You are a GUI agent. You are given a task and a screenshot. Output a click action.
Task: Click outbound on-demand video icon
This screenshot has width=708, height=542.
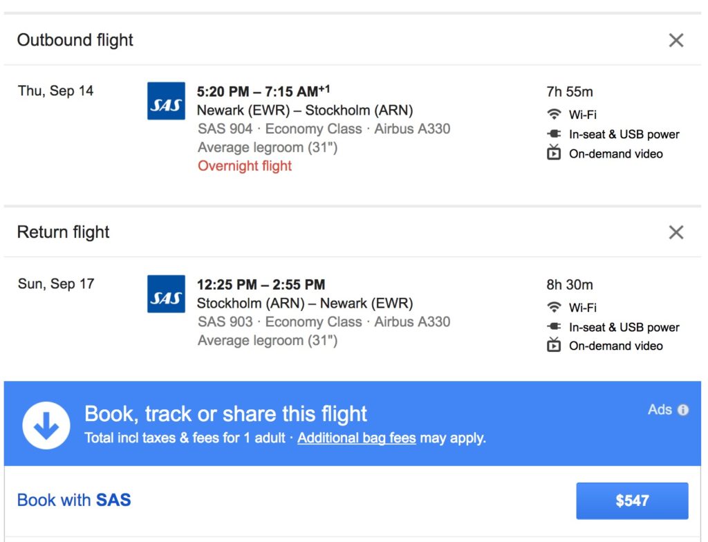tap(554, 153)
